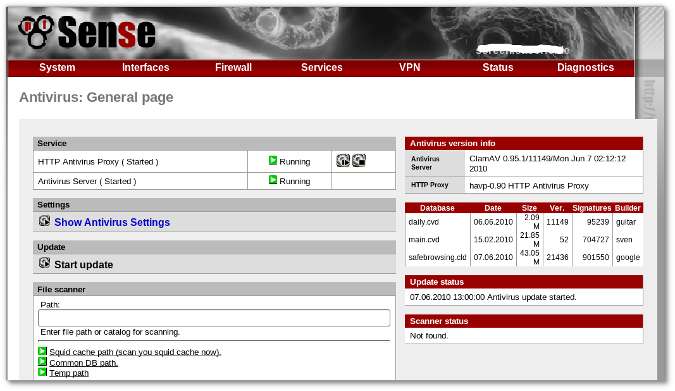Click the HTTP Antivirus Proxy running status icon
Viewport: 675px width, 391px height.
(273, 160)
